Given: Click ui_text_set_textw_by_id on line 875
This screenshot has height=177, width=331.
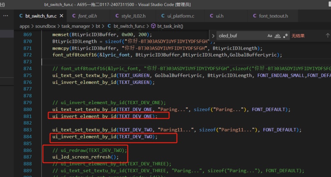Looking at the screenshot, I should [x=84, y=75].
